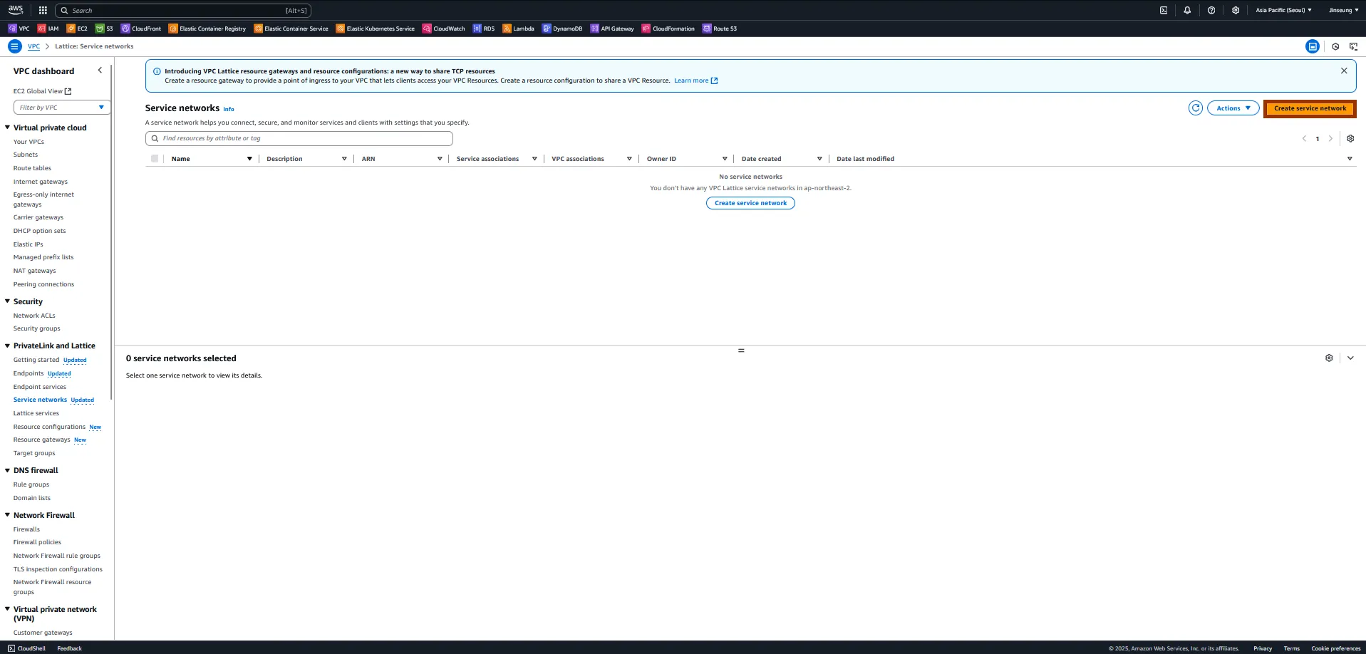Image resolution: width=1366 pixels, height=654 pixels.
Task: Open the Learn more link in banner
Action: click(696, 81)
